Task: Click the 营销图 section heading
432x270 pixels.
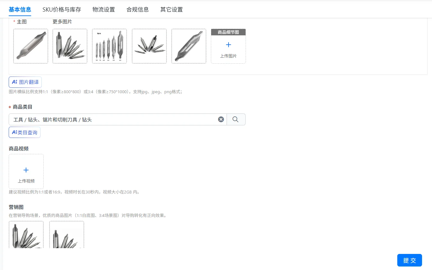Action: (16, 207)
